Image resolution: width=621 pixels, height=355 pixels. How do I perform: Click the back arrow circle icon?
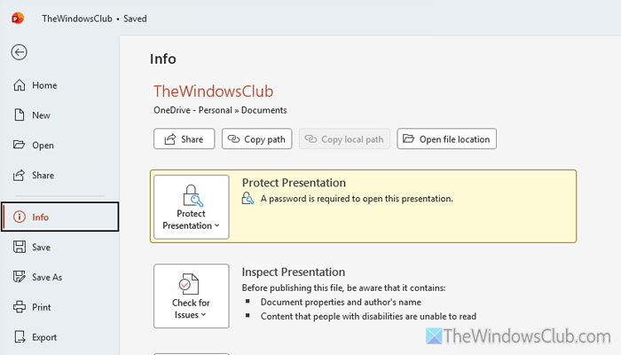point(20,51)
